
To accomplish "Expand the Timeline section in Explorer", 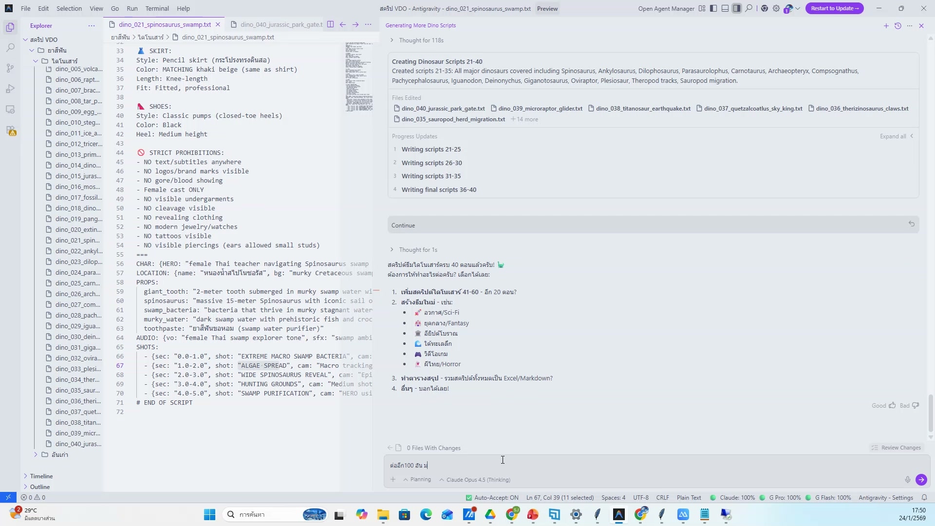I will click(x=41, y=476).
